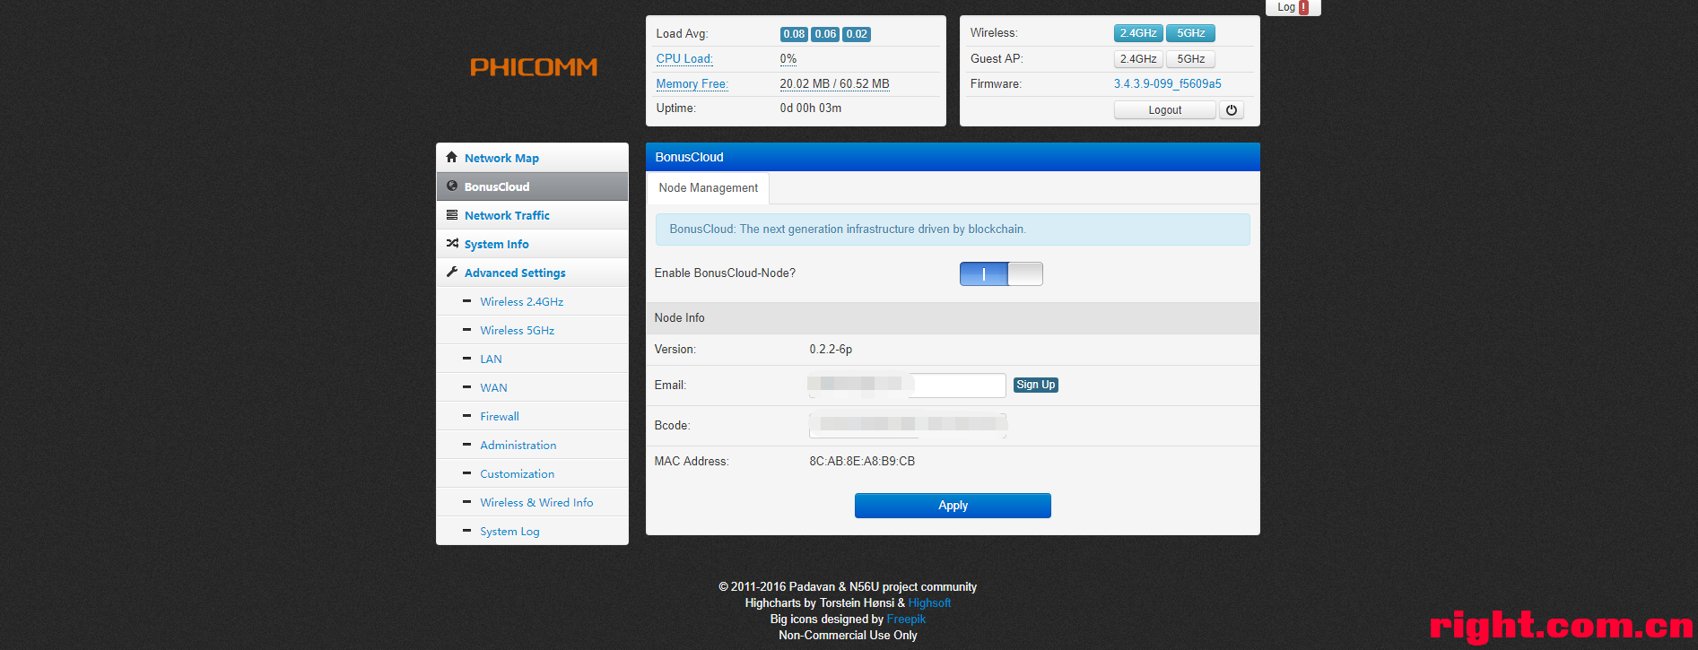Toggle Wireless 2.4GHz radio status button

click(x=1138, y=33)
